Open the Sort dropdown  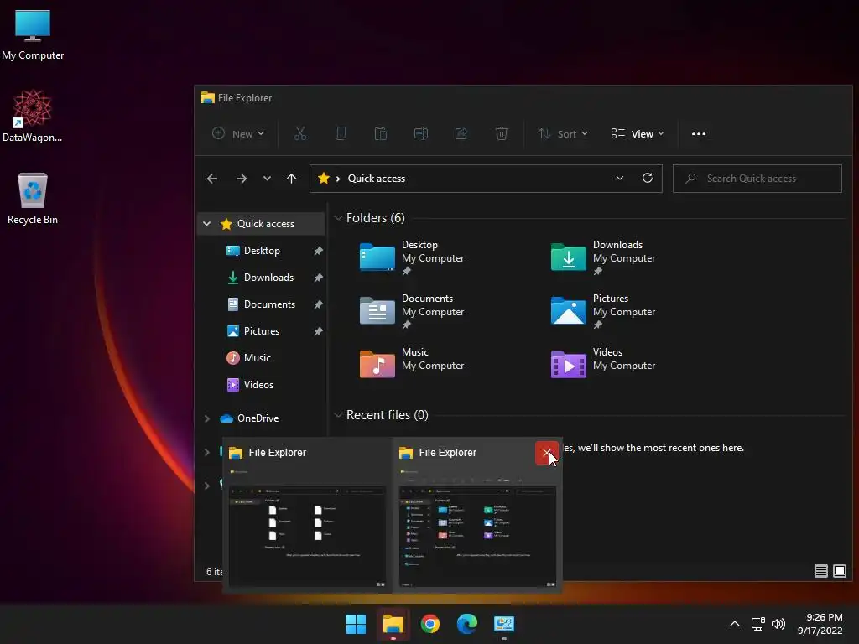pyautogui.click(x=563, y=133)
